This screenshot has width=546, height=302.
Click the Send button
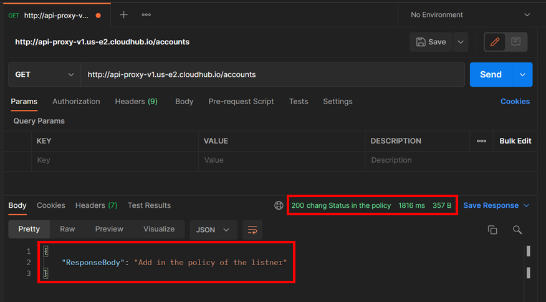[491, 74]
